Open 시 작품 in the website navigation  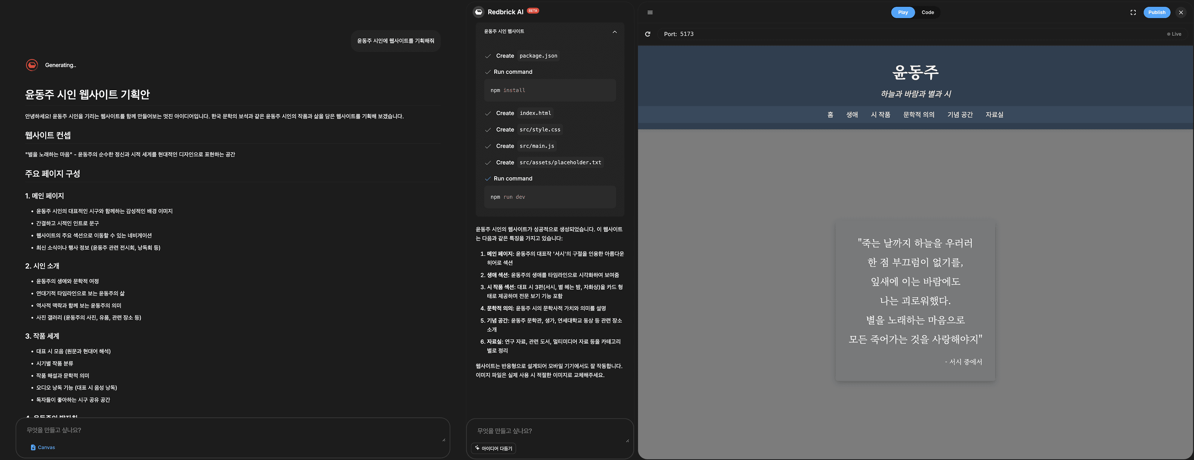click(x=881, y=114)
